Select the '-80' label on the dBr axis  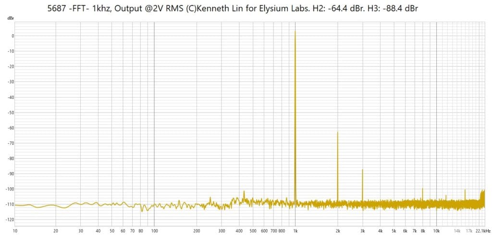pos(12,159)
